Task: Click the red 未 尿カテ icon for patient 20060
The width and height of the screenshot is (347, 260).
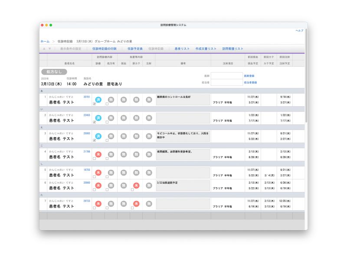Action: (136, 185)
